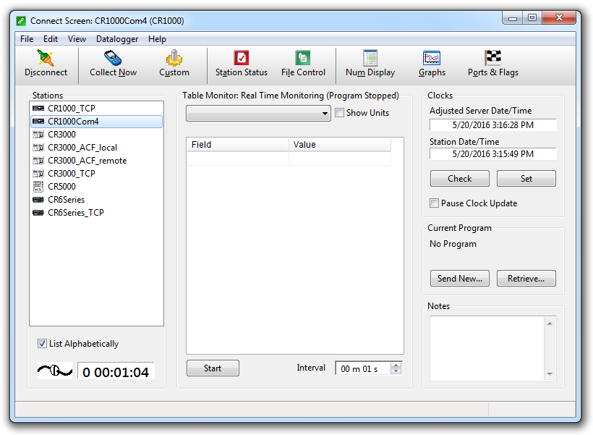The image size is (593, 435).
Task: Select CR5000 station name
Action: pyautogui.click(x=61, y=187)
